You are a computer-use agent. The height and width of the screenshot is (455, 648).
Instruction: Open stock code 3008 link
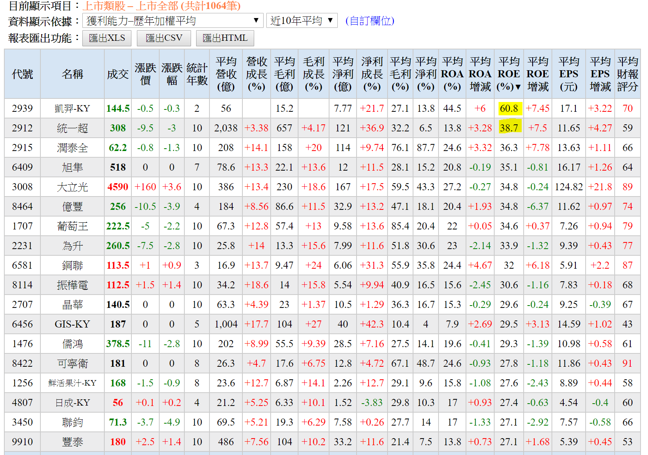(x=22, y=187)
